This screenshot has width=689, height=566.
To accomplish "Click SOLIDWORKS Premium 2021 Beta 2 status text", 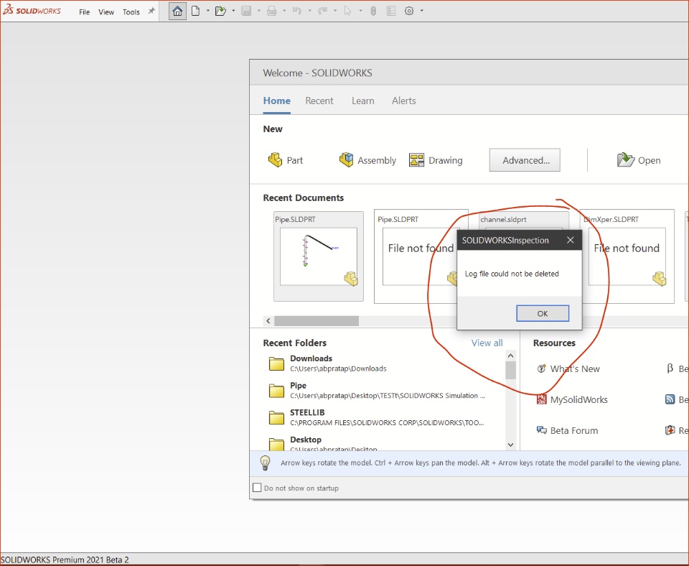I will coord(65,560).
